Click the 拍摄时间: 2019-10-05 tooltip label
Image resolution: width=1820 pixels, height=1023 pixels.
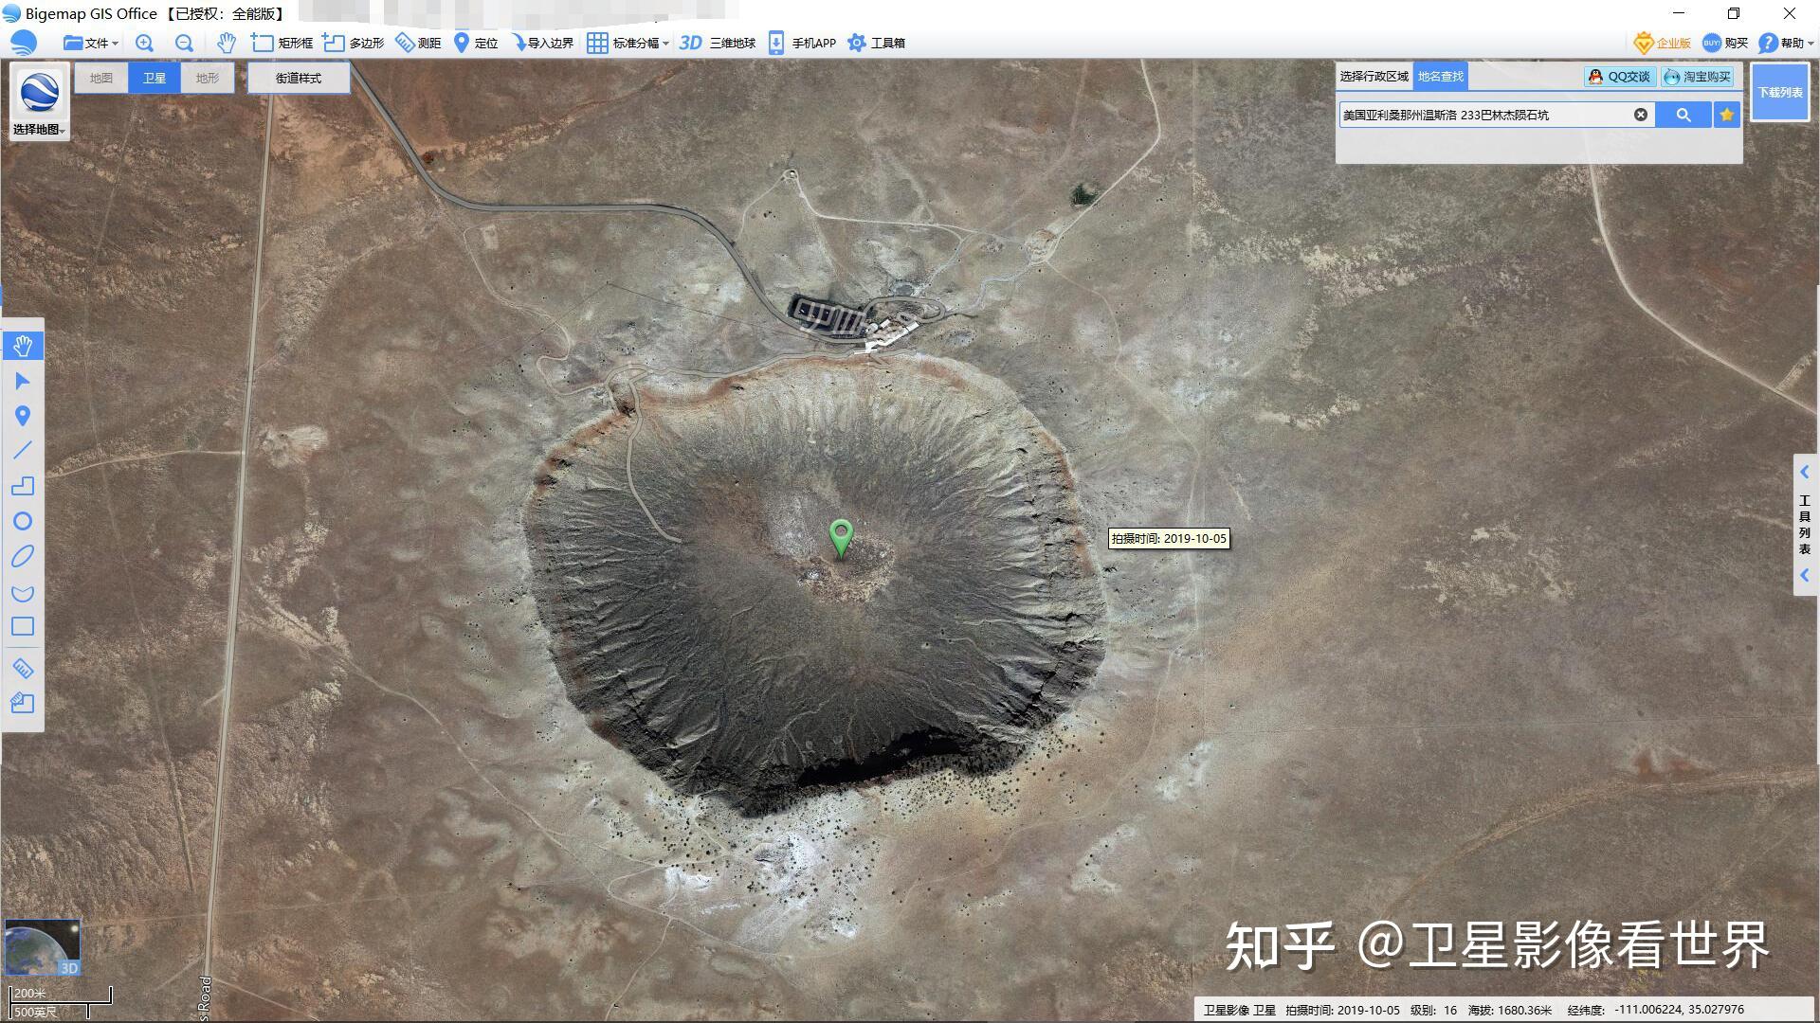pos(1169,538)
